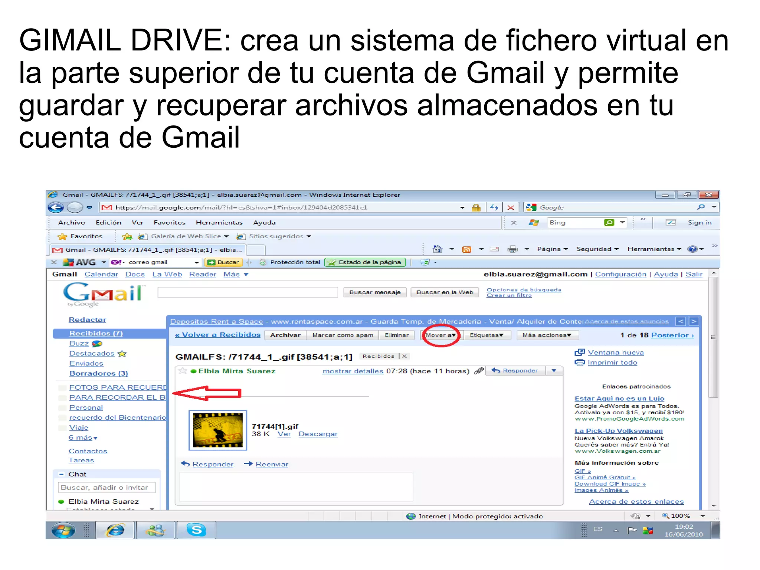Remove the Recibidos label with X
This screenshot has height=570, width=760.
tap(404, 356)
